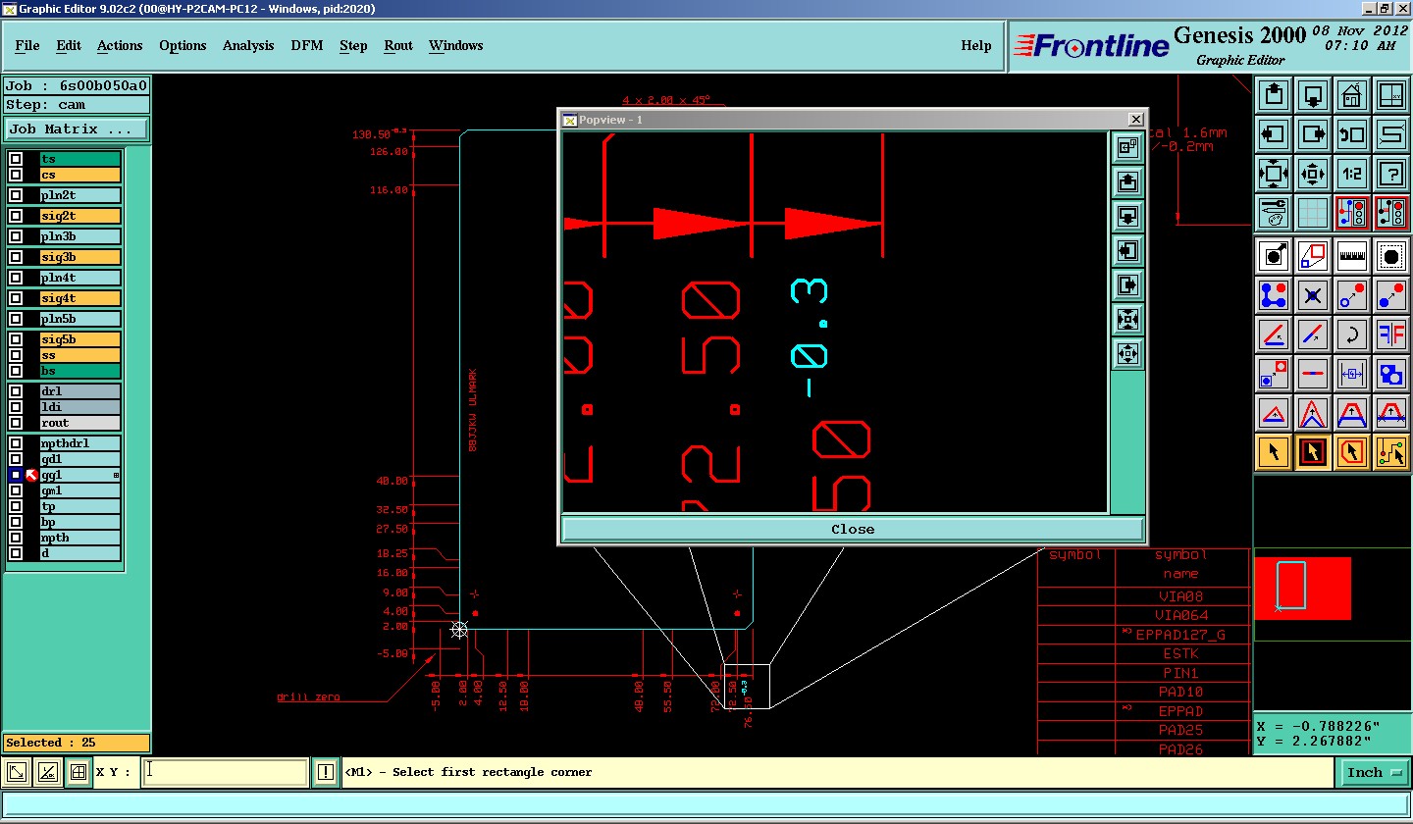Click the top icon in Popview side toolbar
Viewport: 1413px width, 824px height.
[1127, 148]
